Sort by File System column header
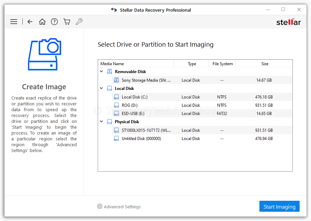This screenshot has height=221, width=311. [222, 64]
